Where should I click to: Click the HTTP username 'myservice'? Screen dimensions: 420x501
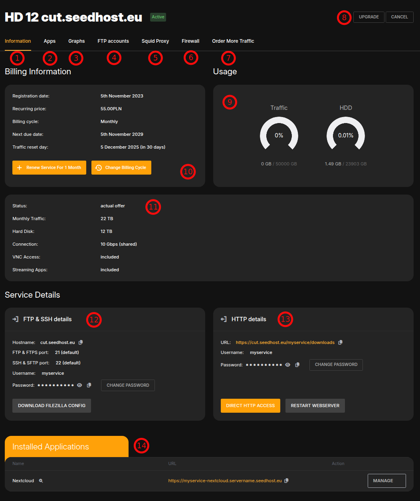261,352
